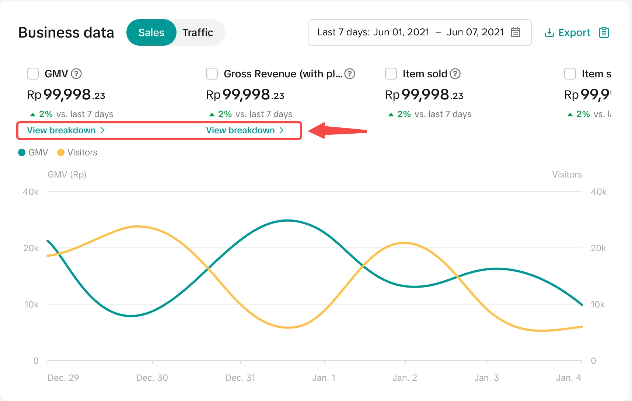
Task: Click the Visitors legend label
Action: click(82, 152)
